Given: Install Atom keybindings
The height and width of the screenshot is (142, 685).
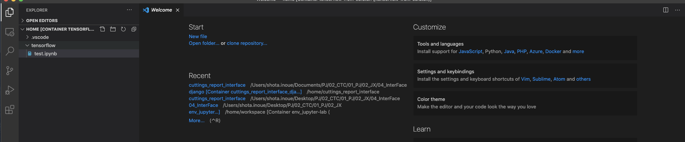Looking at the screenshot, I should 559,79.
